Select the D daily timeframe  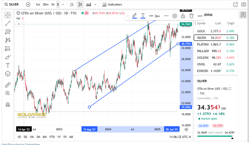pyautogui.click(x=58, y=4)
